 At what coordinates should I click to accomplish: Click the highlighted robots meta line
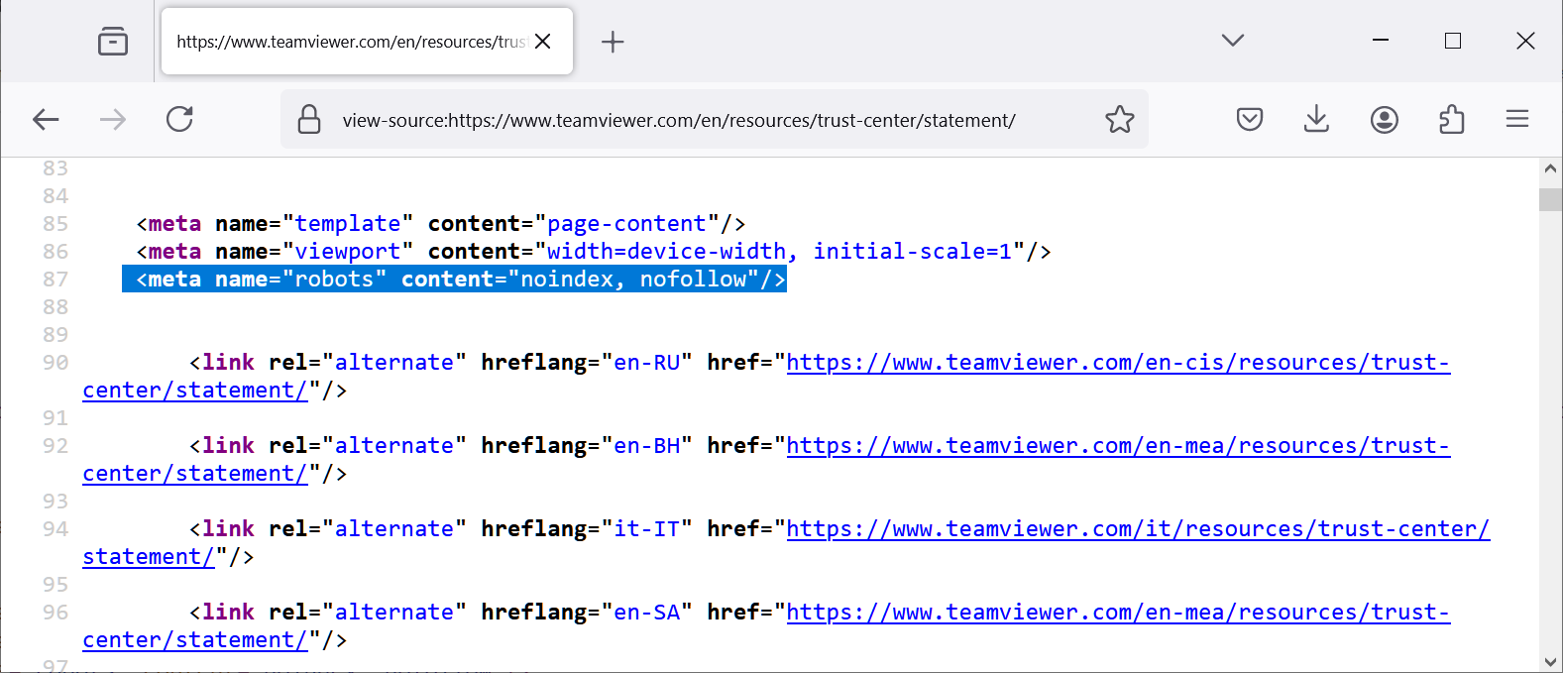[454, 280]
